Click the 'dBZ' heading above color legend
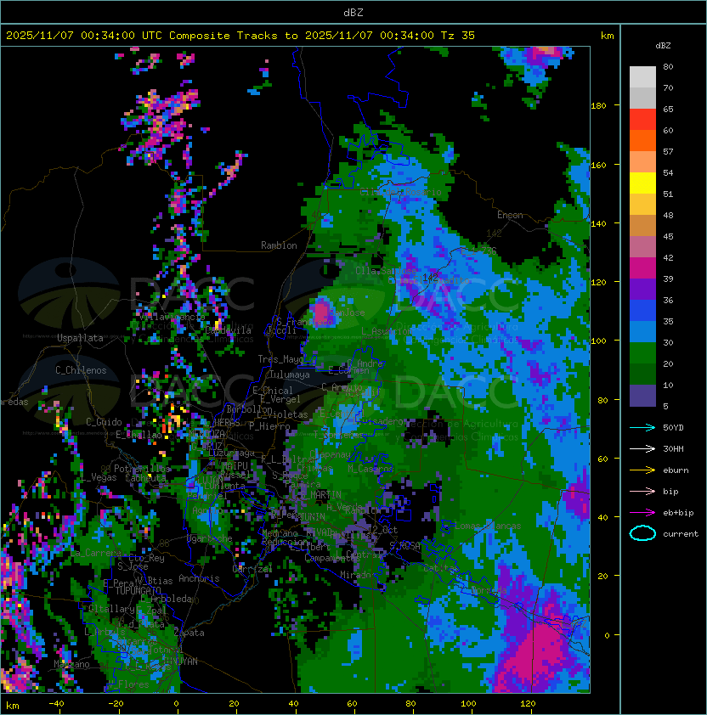Viewport: 707px width, 715px height. coord(663,46)
